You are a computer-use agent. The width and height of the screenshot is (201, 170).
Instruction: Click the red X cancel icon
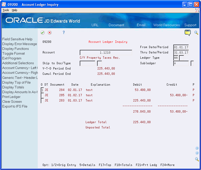(x=50, y=32)
